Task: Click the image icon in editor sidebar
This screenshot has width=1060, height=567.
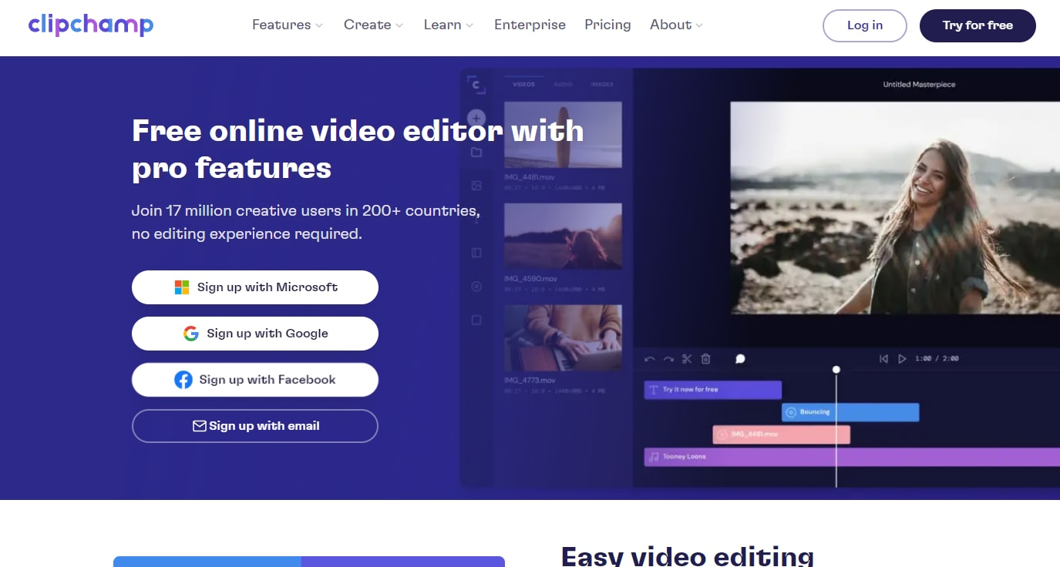Action: coord(476,186)
